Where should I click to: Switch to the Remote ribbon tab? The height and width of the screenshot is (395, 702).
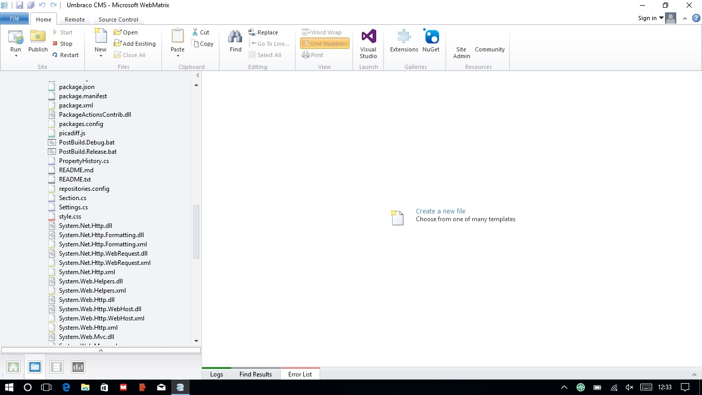75,20
